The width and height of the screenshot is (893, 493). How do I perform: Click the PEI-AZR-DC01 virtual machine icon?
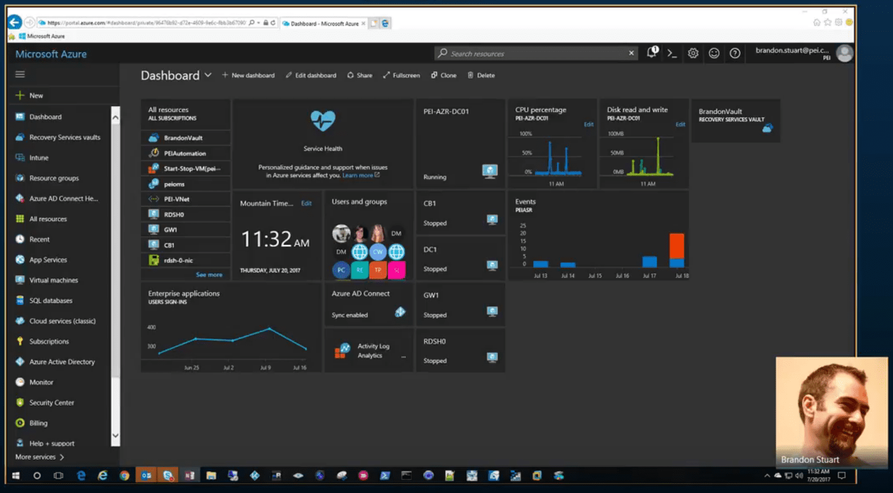coord(490,171)
